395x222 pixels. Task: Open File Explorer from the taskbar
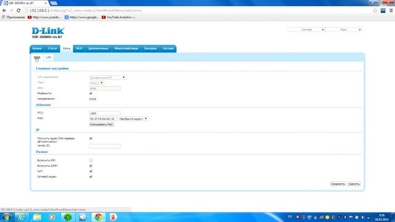coord(37,217)
